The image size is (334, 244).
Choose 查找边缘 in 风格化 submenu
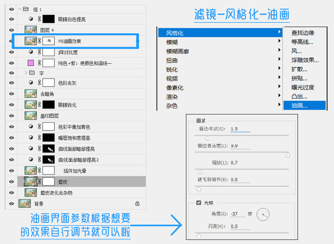click(x=303, y=33)
